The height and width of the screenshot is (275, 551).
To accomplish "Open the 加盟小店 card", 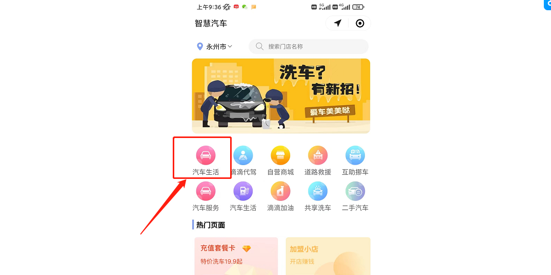I will click(328, 256).
